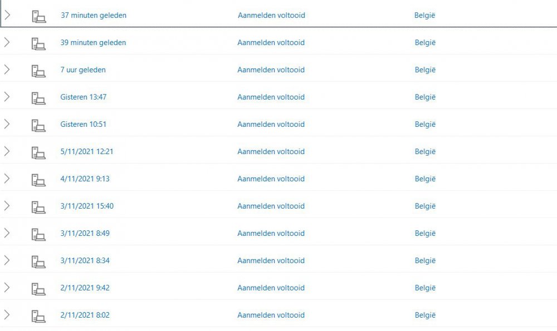Select the 5/11/2021 12:21 timestamp
Image resolution: width=557 pixels, height=331 pixels.
[x=87, y=152]
